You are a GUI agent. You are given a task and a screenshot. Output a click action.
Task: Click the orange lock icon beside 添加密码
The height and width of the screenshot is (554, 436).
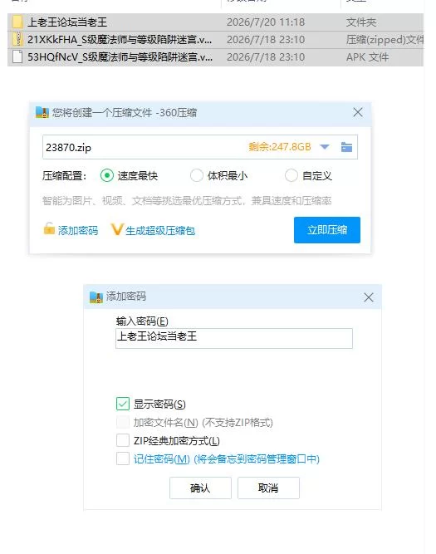click(x=49, y=228)
